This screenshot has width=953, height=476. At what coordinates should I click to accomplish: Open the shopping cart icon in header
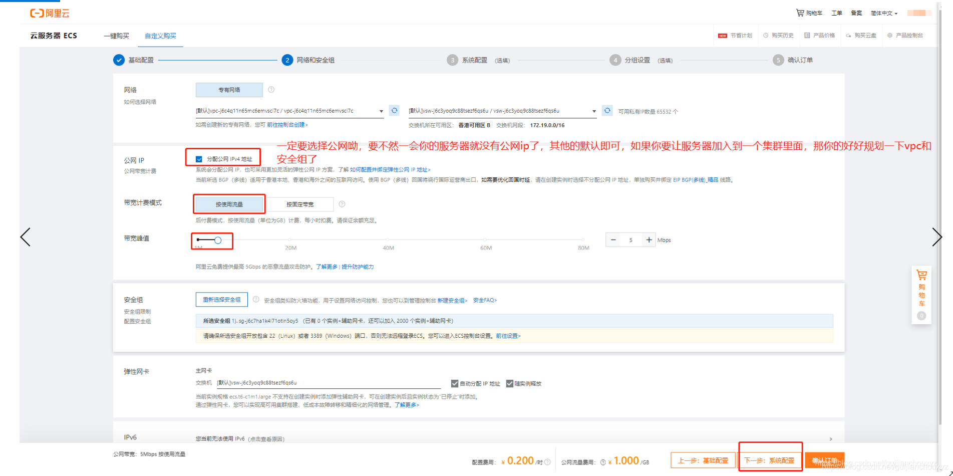[x=800, y=13]
